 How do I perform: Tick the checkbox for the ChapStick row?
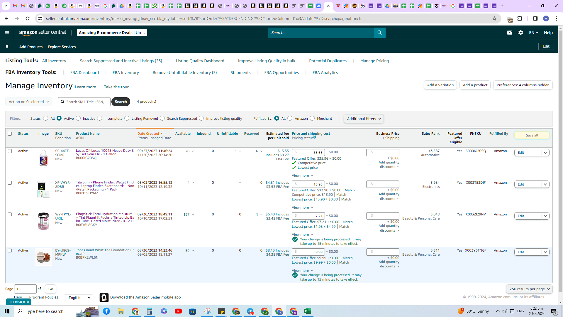coord(10,214)
